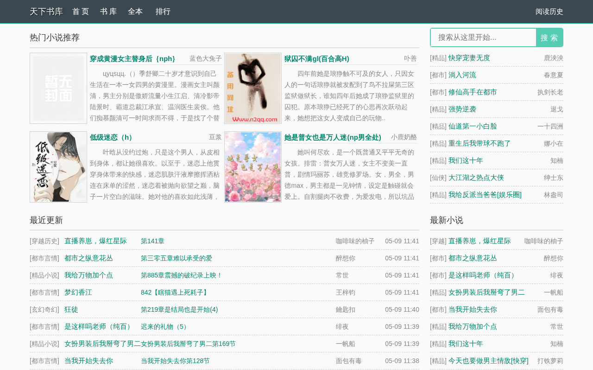
Task: Open the 书库 navigation item
Action: (x=108, y=12)
